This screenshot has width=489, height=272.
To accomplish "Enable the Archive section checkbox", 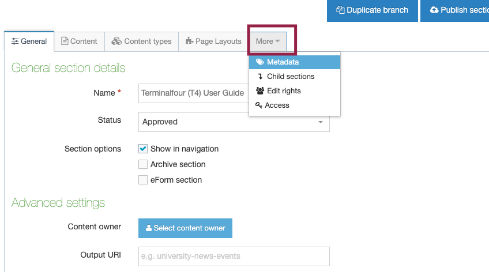I will coord(143,164).
